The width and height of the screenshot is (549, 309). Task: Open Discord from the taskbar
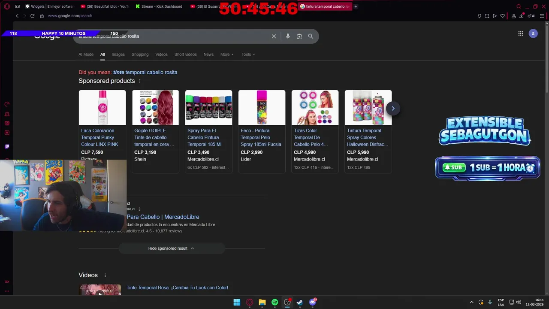[x=313, y=302]
